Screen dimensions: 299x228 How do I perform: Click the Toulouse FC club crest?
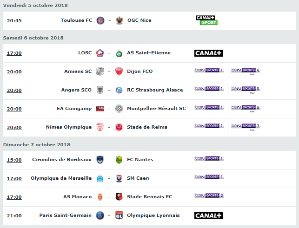pos(100,20)
